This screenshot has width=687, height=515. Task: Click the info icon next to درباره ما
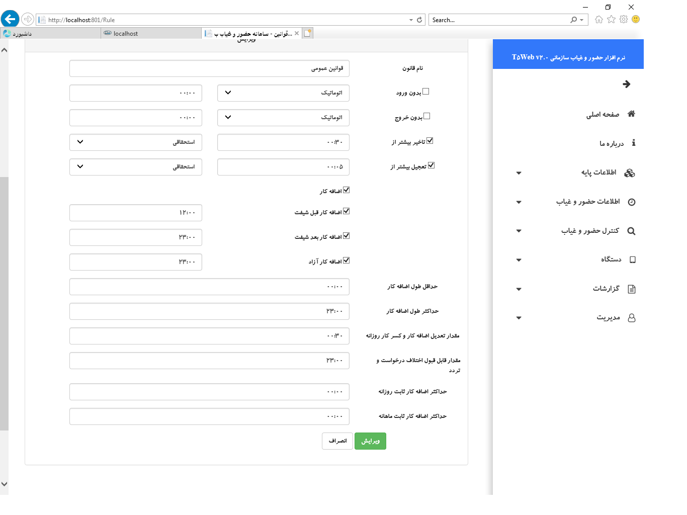pos(633,143)
